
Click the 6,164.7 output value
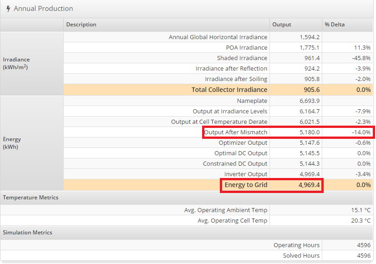pyautogui.click(x=310, y=111)
